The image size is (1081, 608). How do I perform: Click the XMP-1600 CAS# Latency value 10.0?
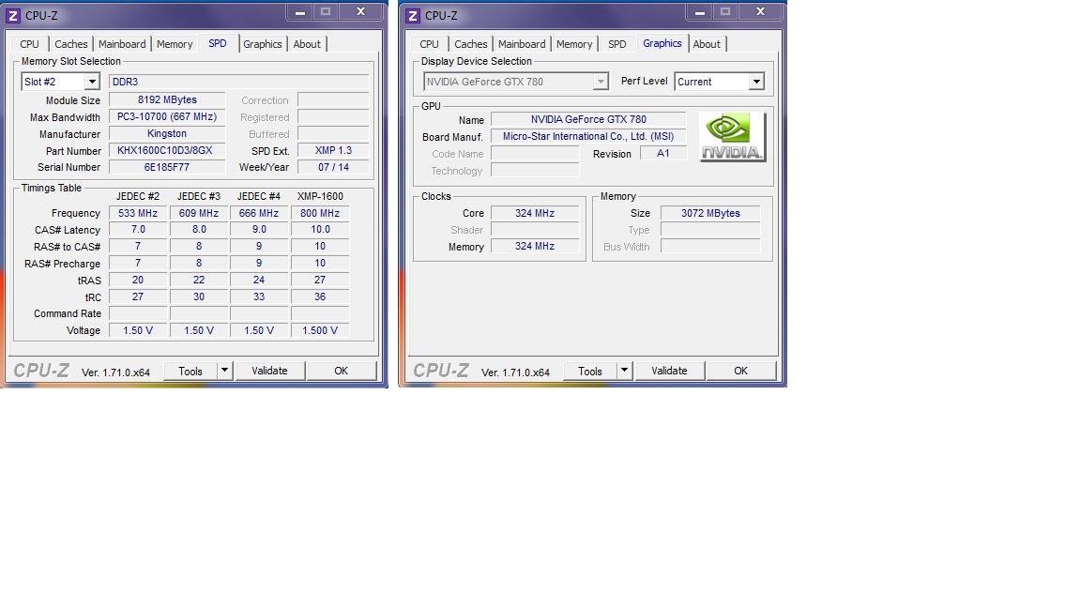point(320,230)
